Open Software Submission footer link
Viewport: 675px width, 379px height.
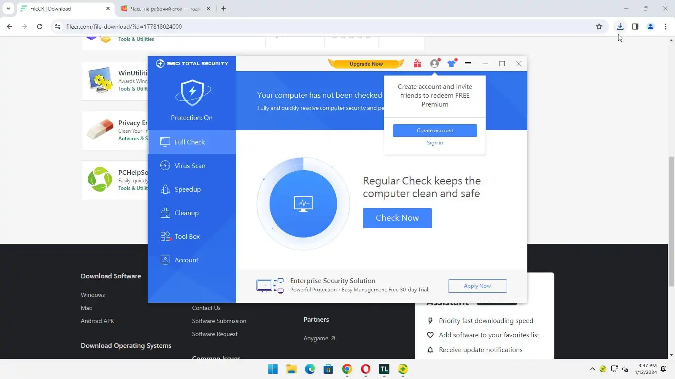coord(219,321)
